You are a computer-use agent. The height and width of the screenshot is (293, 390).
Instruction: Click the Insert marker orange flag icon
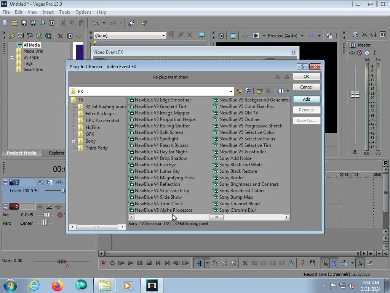(303, 263)
